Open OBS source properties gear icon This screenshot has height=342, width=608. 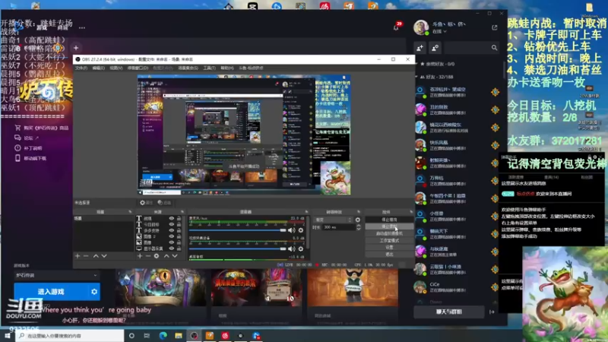point(157,256)
